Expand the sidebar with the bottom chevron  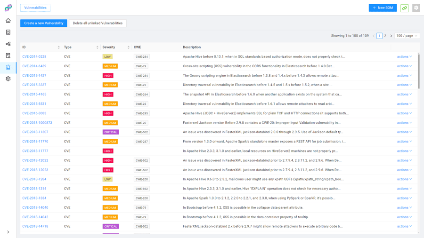pos(8,232)
